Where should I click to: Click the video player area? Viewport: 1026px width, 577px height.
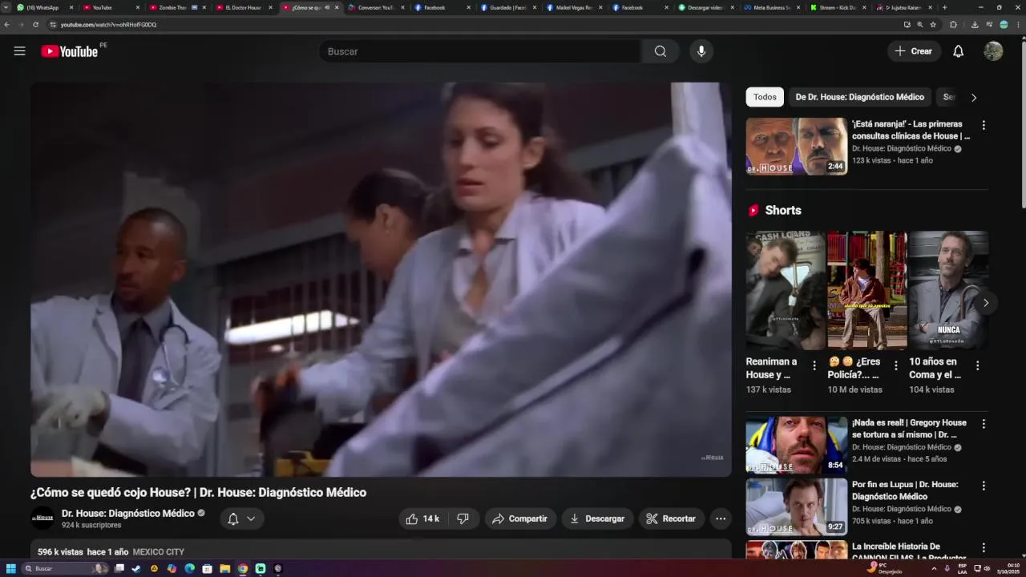pyautogui.click(x=381, y=280)
